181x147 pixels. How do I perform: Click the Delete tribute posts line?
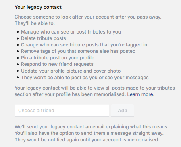pyautogui.click(x=44, y=38)
